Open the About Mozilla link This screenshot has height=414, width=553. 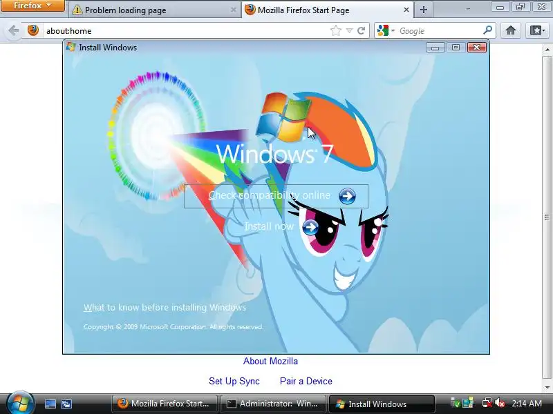click(270, 361)
